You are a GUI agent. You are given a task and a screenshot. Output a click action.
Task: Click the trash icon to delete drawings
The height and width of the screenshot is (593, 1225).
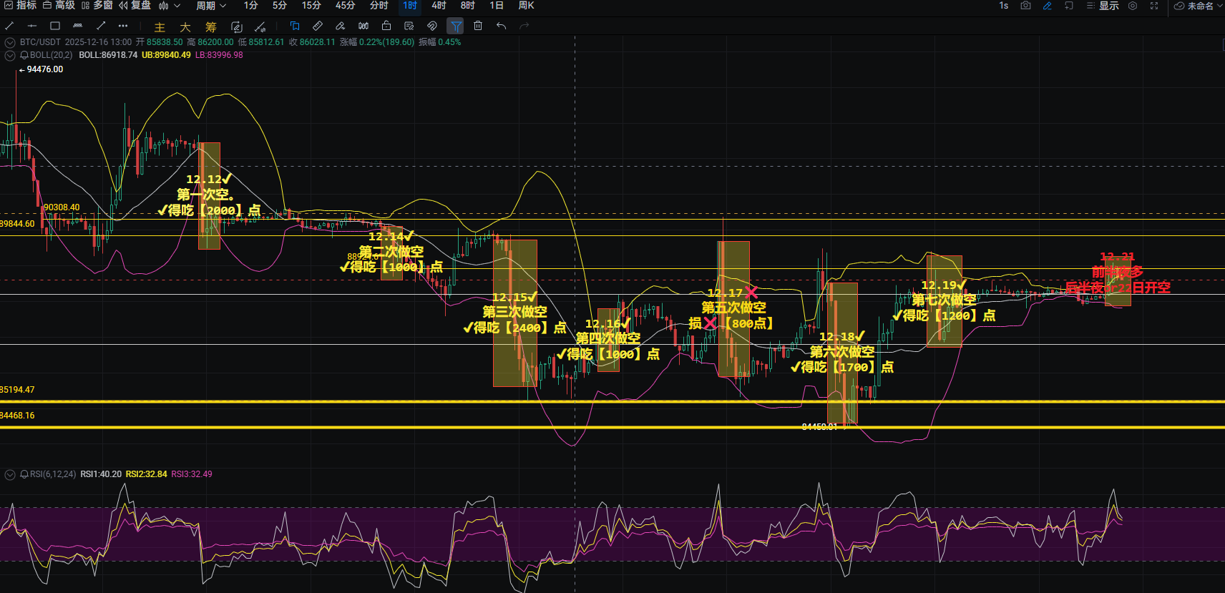[478, 26]
